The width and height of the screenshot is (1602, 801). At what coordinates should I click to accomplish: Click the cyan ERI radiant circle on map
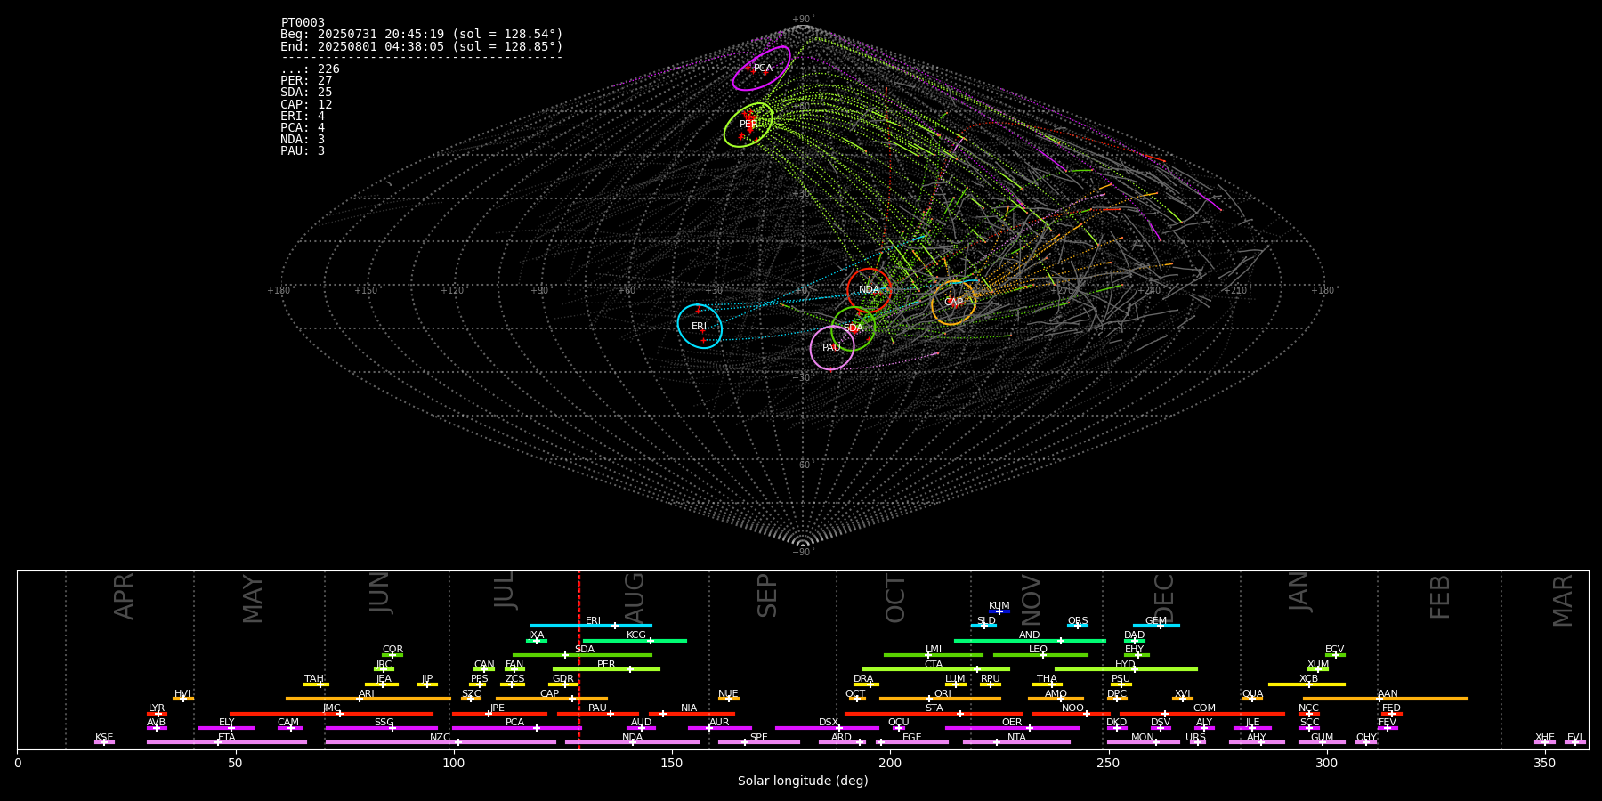700,327
